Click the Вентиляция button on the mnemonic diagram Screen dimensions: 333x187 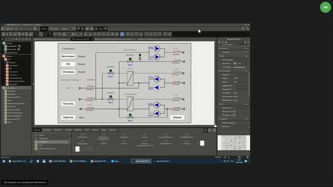click(68, 56)
